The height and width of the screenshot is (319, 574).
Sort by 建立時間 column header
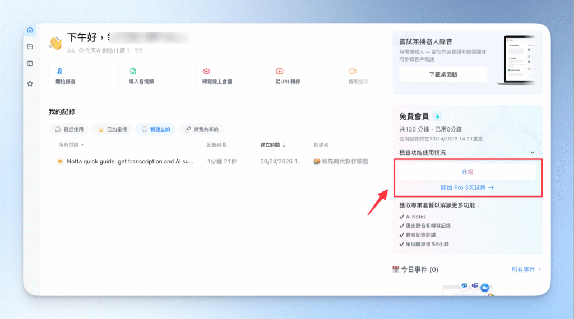[x=273, y=145]
